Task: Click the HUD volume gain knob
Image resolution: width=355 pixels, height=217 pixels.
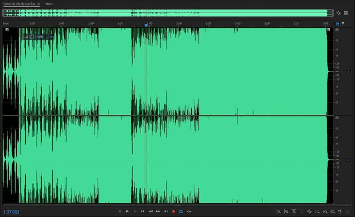Action: pyautogui.click(x=32, y=36)
